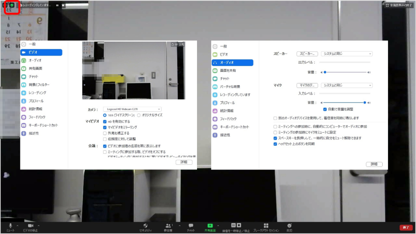Click the red 終了 end meeting button

406,228
